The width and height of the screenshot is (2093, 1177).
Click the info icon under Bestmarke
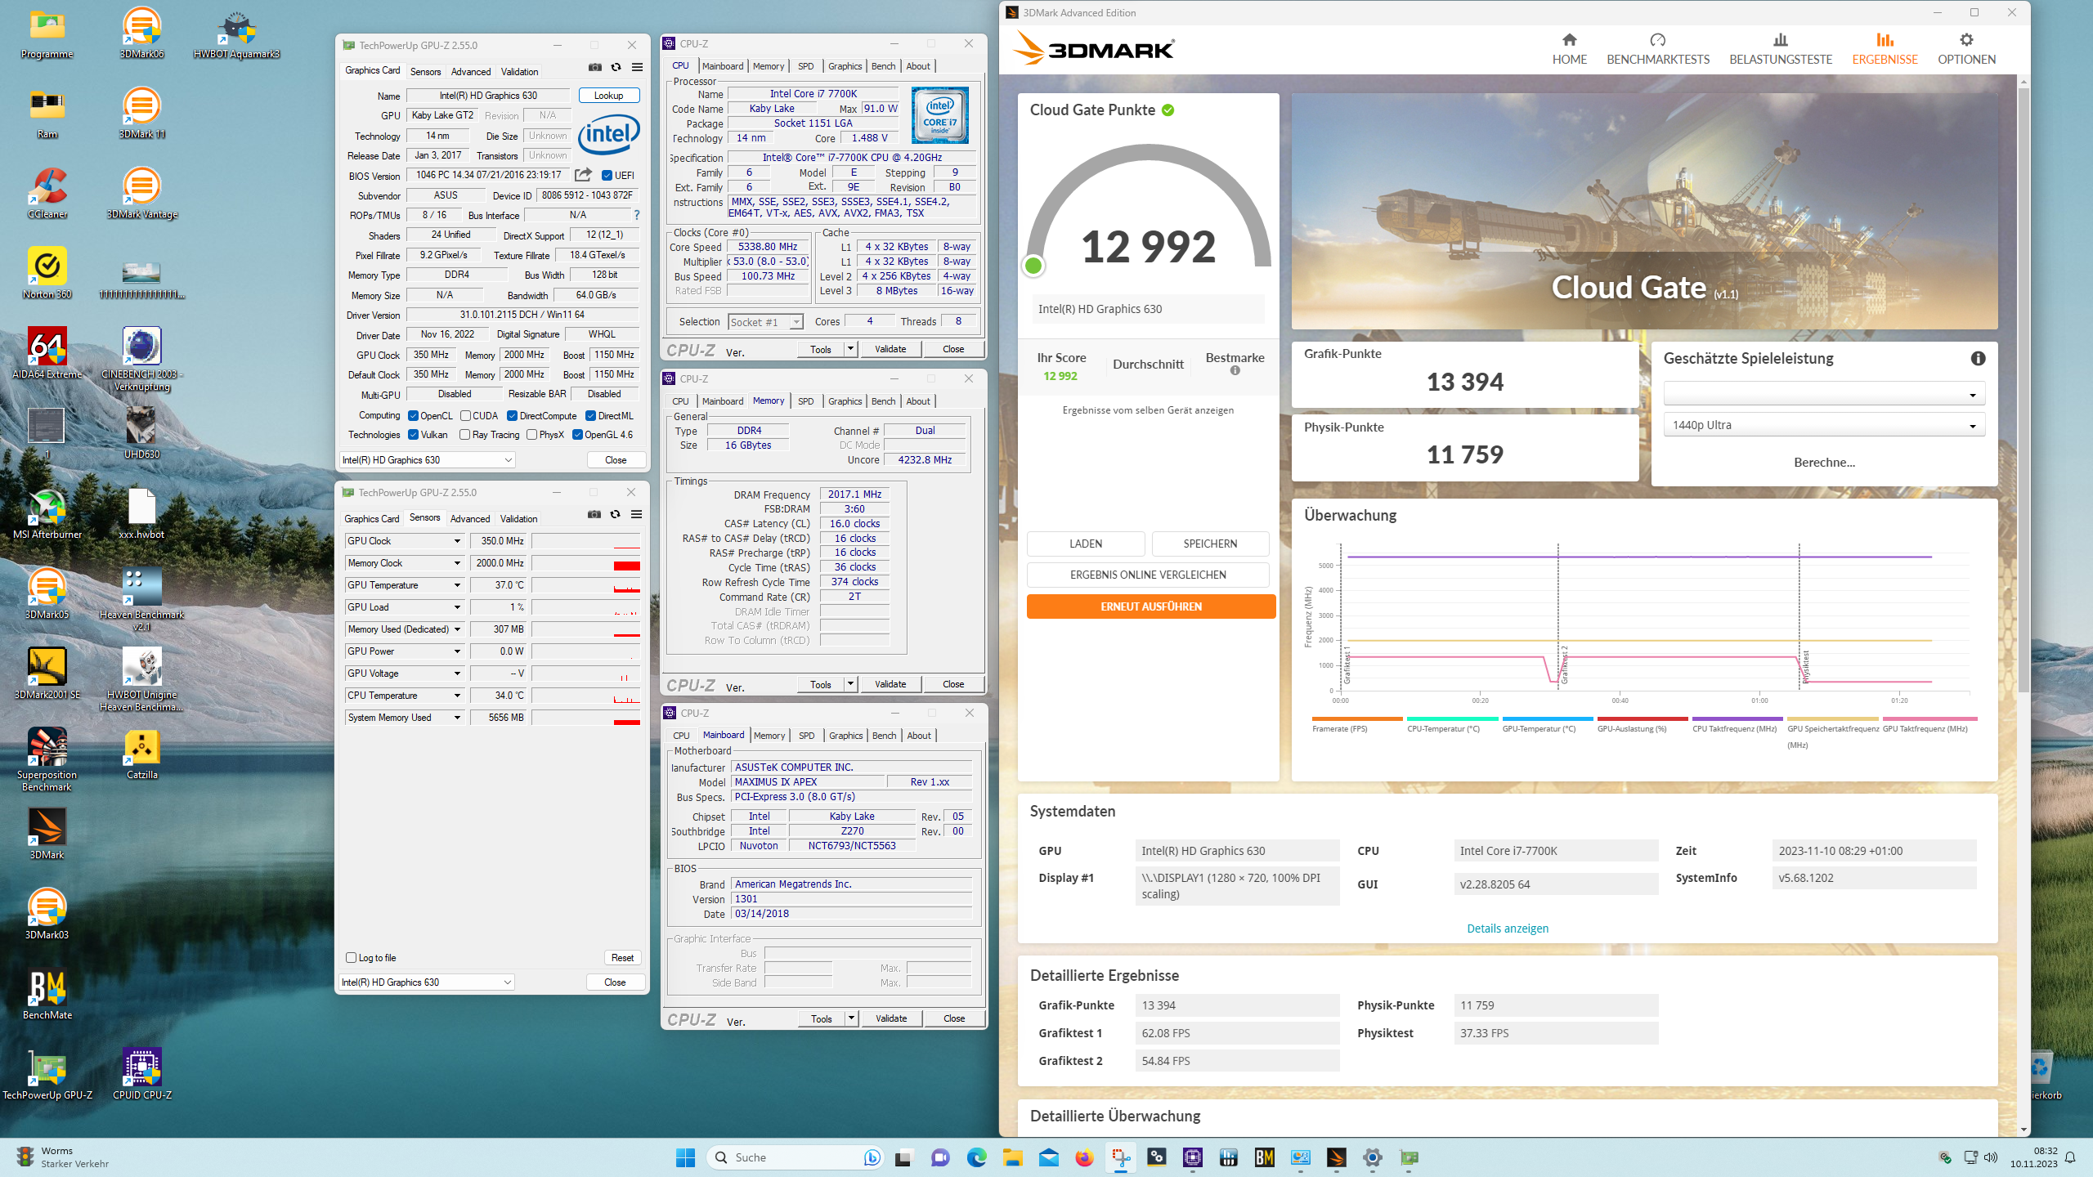(1235, 371)
